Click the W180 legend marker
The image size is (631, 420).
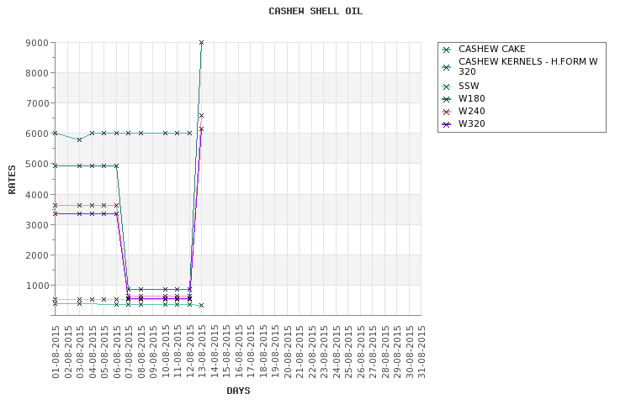[446, 99]
